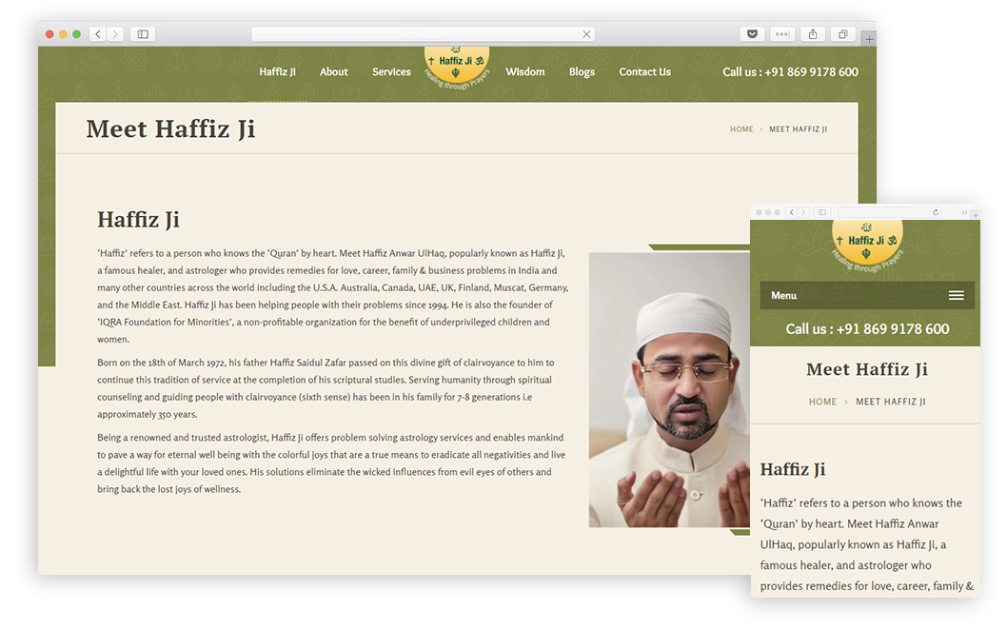Open the Wisdom navigation item
The image size is (1007, 630).
[524, 72]
